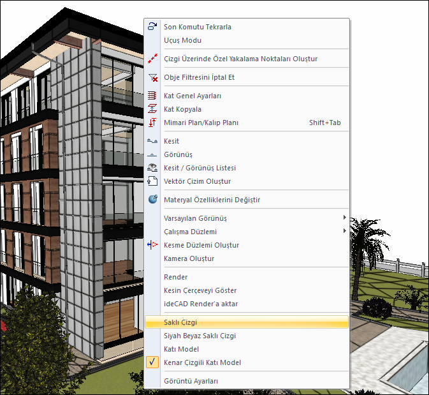Click the Mimari Plan/Kalıp Planı icon
429x395 pixels.
click(152, 123)
